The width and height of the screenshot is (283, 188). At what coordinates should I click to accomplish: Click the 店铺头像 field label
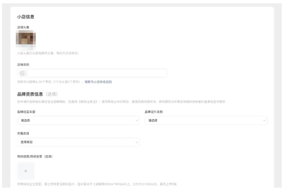tap(23, 27)
